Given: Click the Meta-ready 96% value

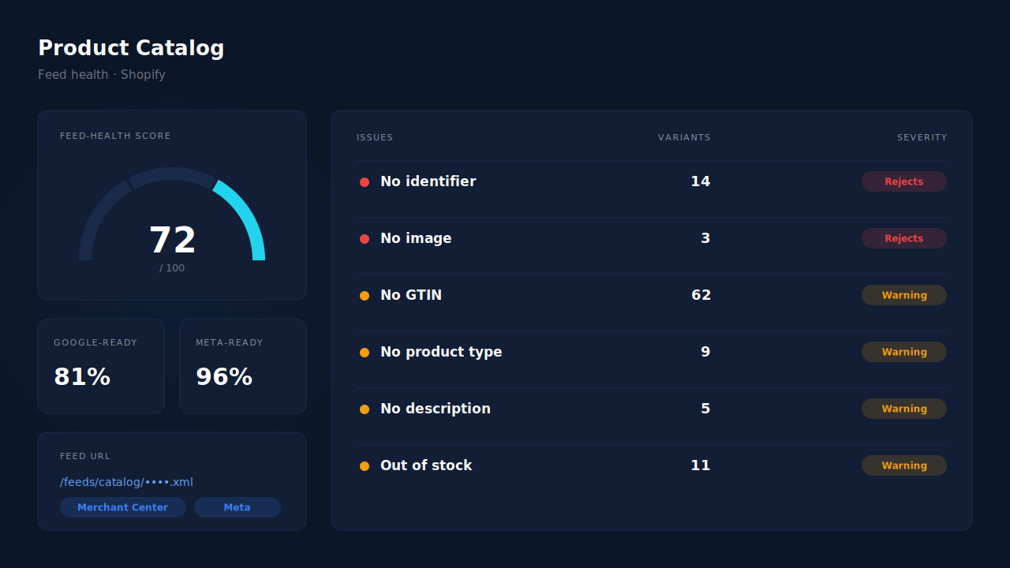Looking at the screenshot, I should (224, 377).
